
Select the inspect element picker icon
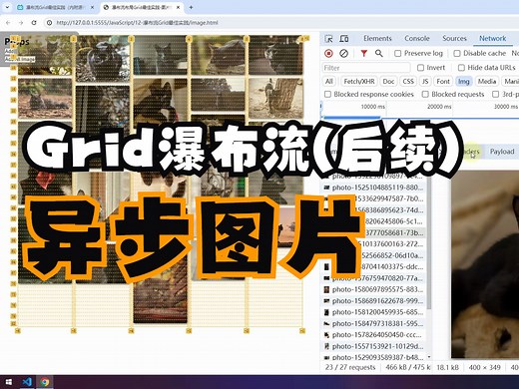coord(328,39)
